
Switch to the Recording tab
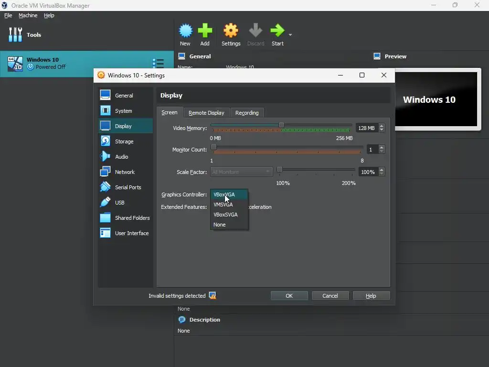coord(247,113)
